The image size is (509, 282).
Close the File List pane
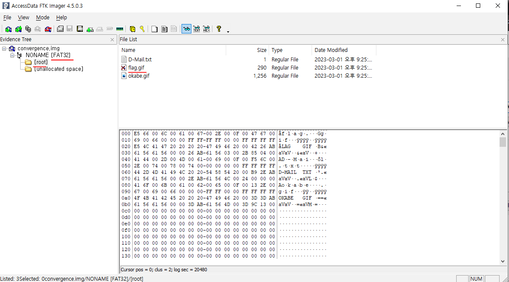pyautogui.click(x=503, y=39)
